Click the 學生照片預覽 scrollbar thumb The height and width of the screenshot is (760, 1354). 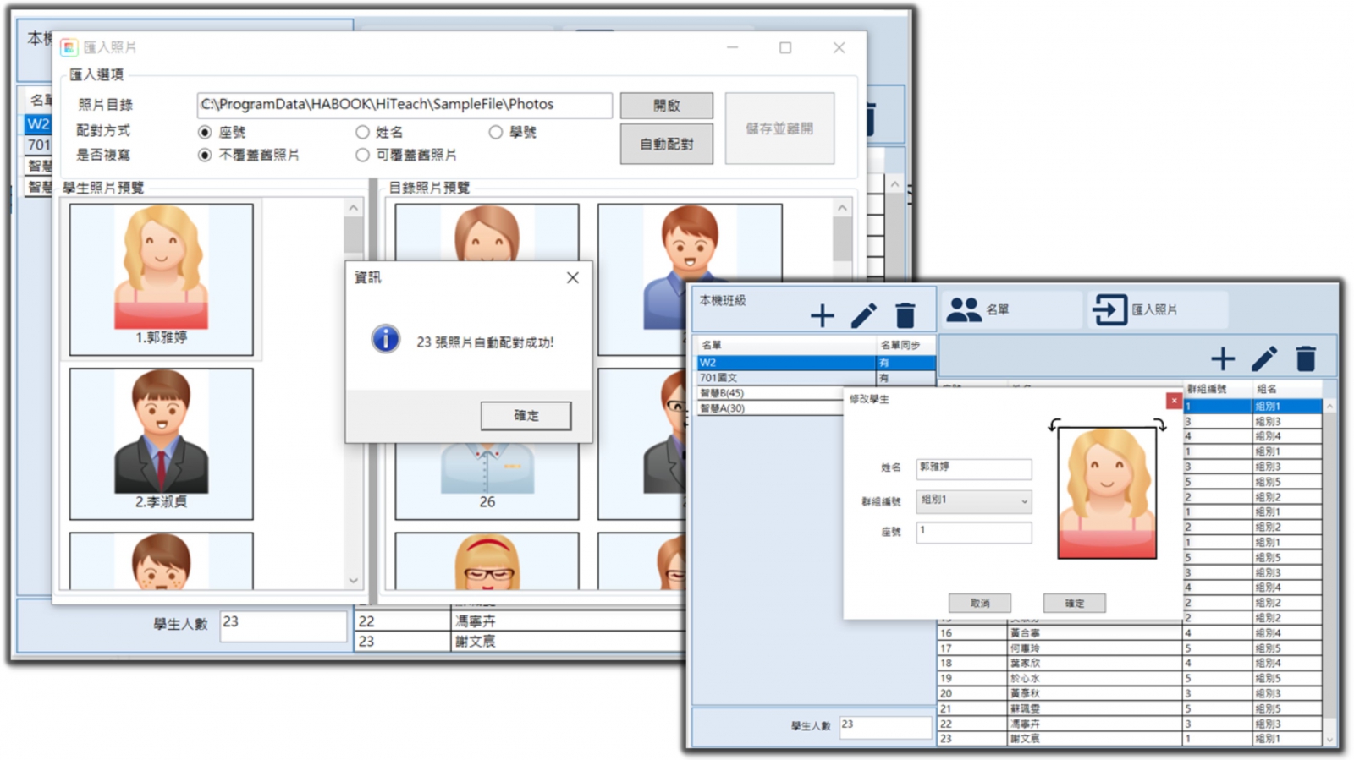tap(354, 235)
